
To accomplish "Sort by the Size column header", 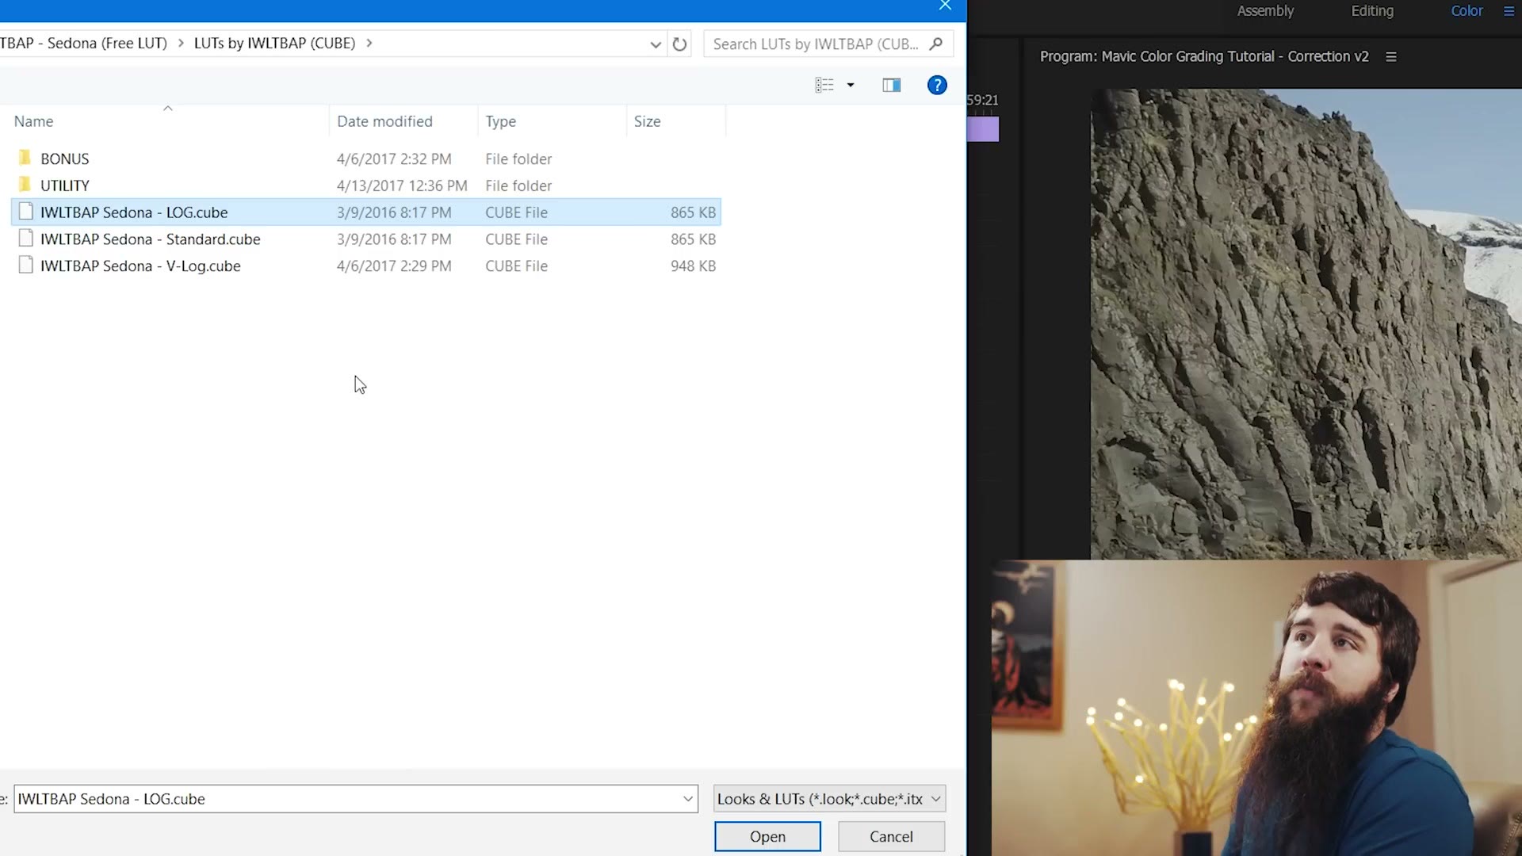I will click(x=647, y=121).
